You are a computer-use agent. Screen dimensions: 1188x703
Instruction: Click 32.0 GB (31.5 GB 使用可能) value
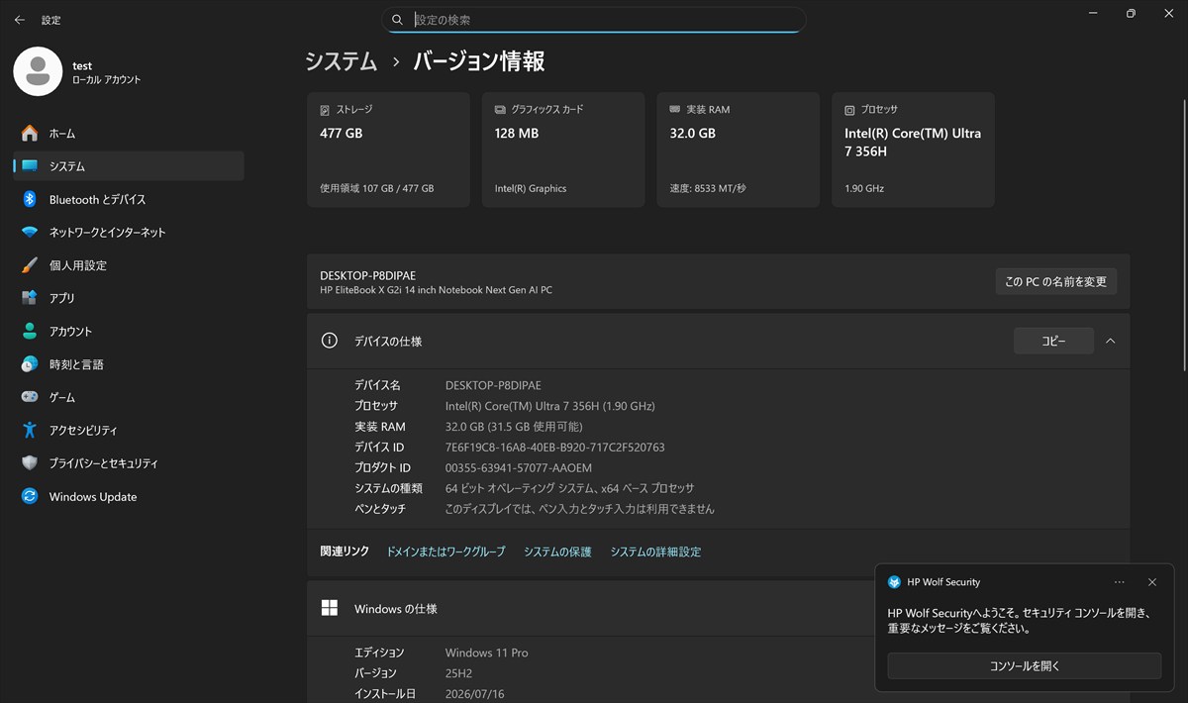coord(514,427)
